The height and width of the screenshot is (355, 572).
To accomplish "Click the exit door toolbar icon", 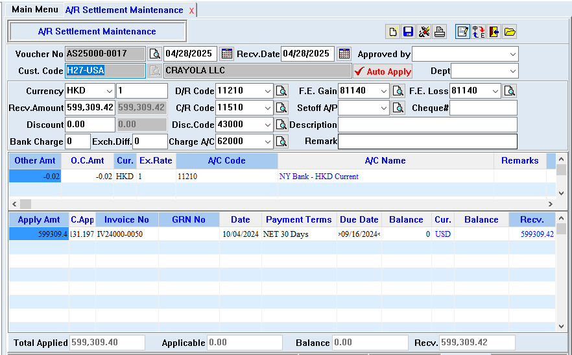I will [494, 32].
